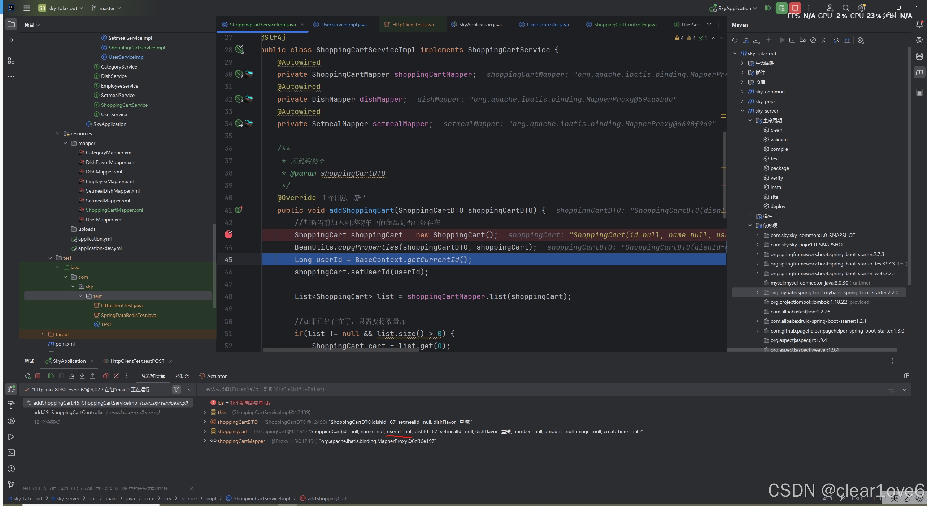Expand the target folder
Image resolution: width=927 pixels, height=506 pixels.
(x=43, y=334)
